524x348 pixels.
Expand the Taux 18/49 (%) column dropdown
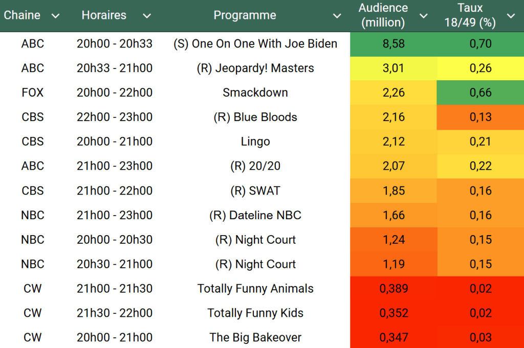511,16
